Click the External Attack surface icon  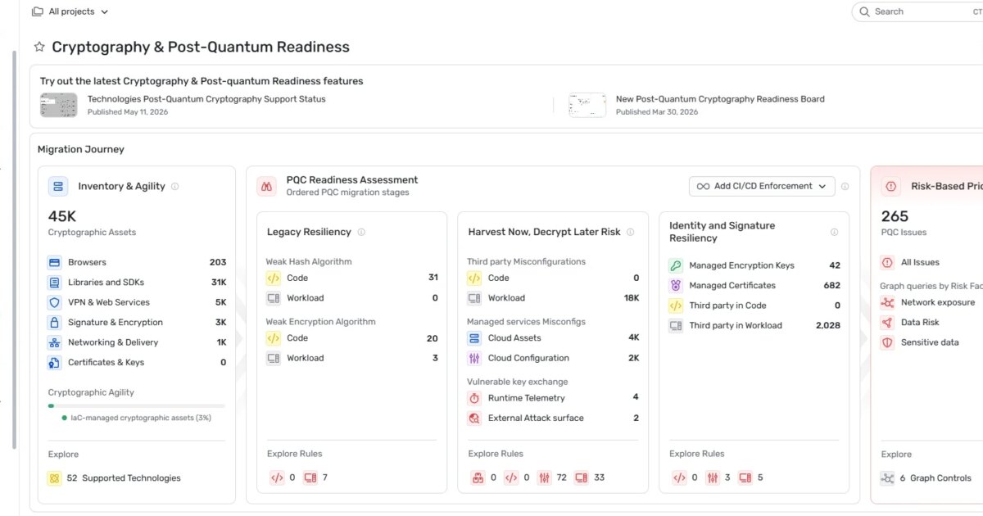coord(474,419)
